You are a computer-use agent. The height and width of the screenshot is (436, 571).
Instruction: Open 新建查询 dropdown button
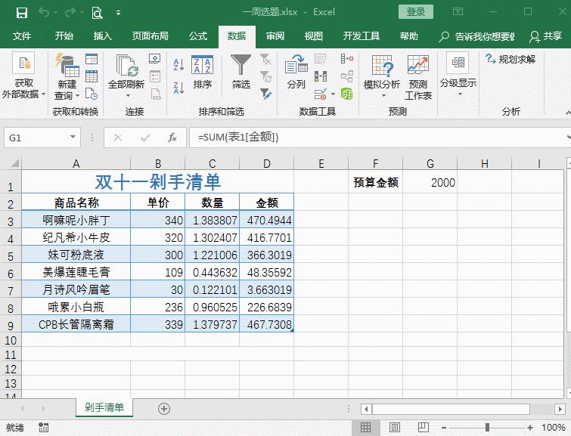pyautogui.click(x=67, y=76)
